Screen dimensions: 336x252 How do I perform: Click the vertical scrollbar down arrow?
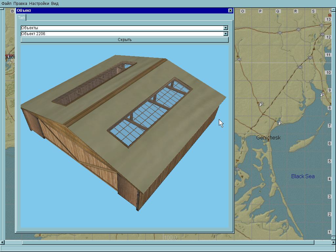coord(333,238)
